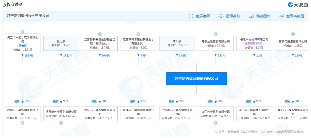Expand the plus below 镇江苏宁易购有限公司
Image resolution: width=311 pixels, height=138 pixels.
coord(215,123)
